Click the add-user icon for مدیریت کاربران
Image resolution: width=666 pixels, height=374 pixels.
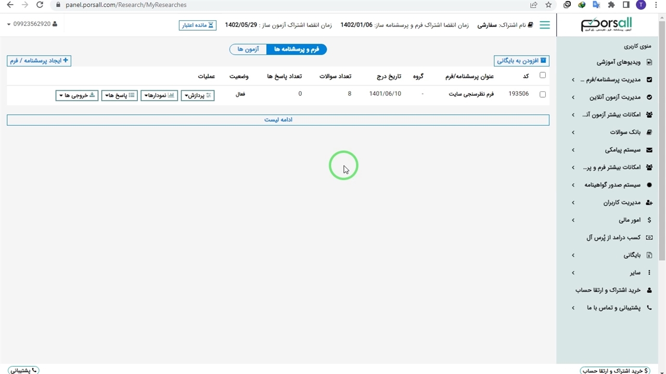(649, 203)
